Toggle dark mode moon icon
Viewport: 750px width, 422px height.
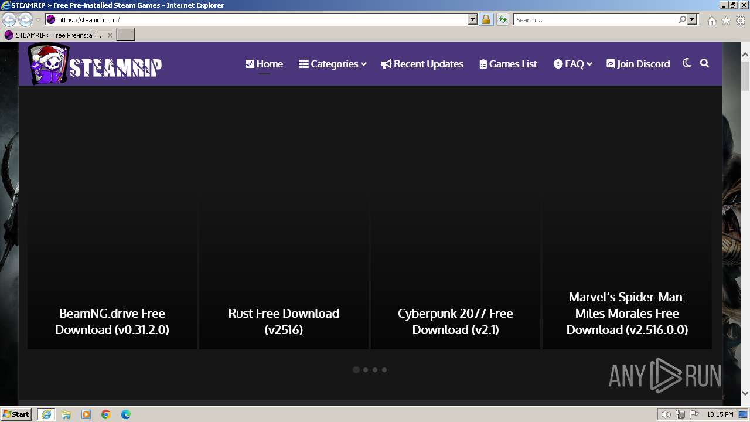[x=687, y=63]
